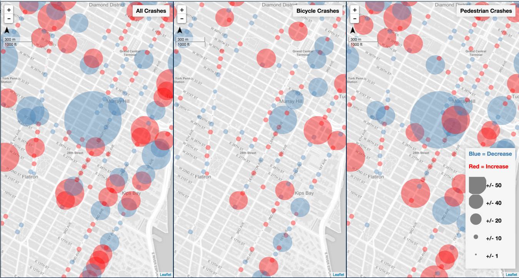
Task: Click 'Diamond District' label in All Crashes map
Action: [107, 5]
